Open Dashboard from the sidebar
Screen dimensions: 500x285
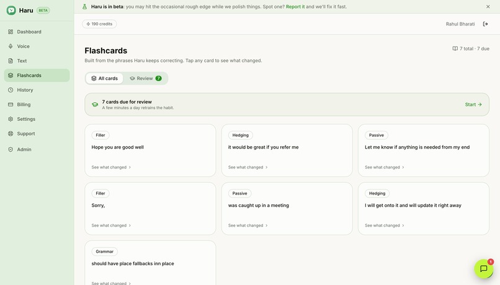(37, 32)
